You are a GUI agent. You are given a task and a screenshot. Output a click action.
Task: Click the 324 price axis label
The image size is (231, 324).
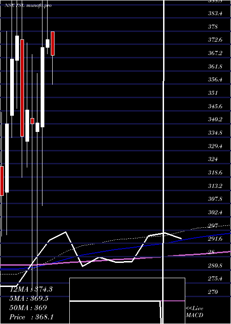click(x=213, y=159)
